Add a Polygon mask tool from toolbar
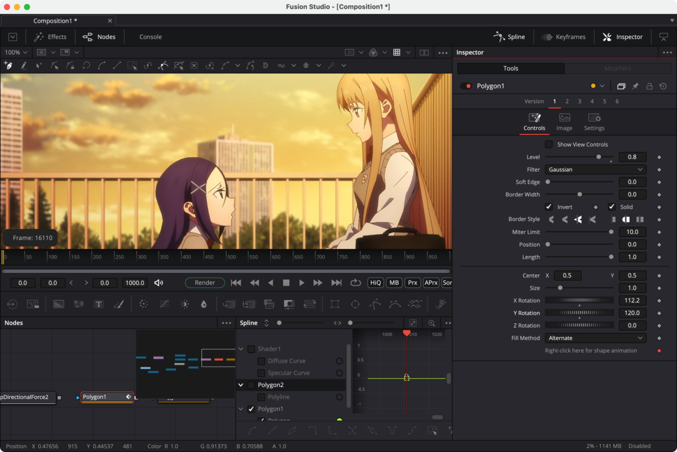677x452 pixels. 375,304
